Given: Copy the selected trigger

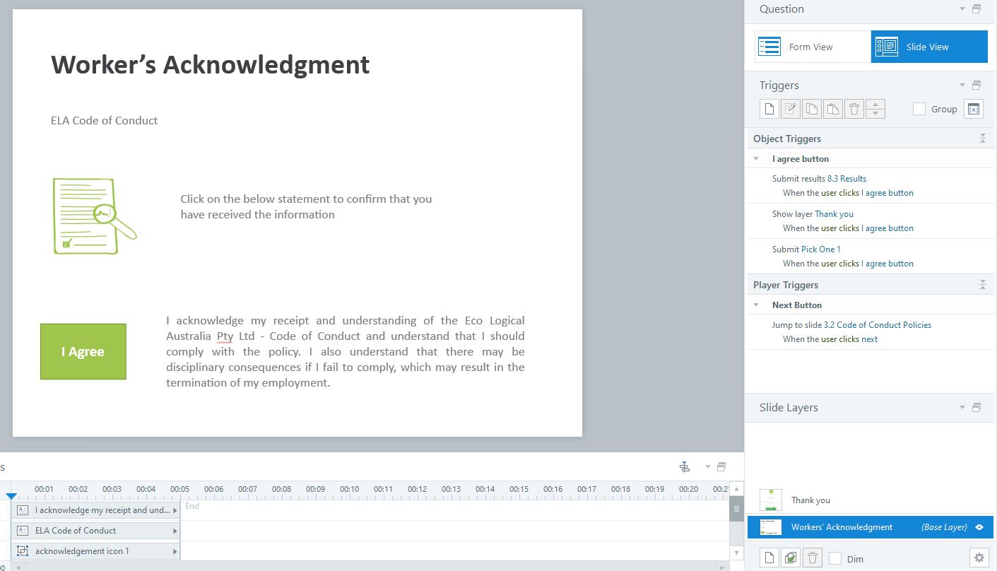Looking at the screenshot, I should pyautogui.click(x=812, y=109).
